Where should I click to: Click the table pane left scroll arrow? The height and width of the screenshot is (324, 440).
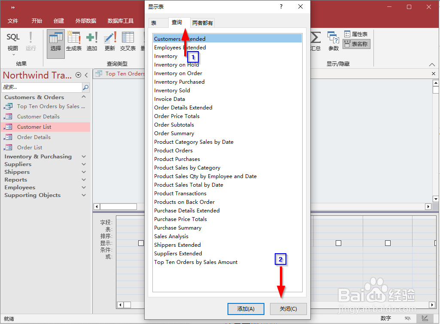point(97,207)
